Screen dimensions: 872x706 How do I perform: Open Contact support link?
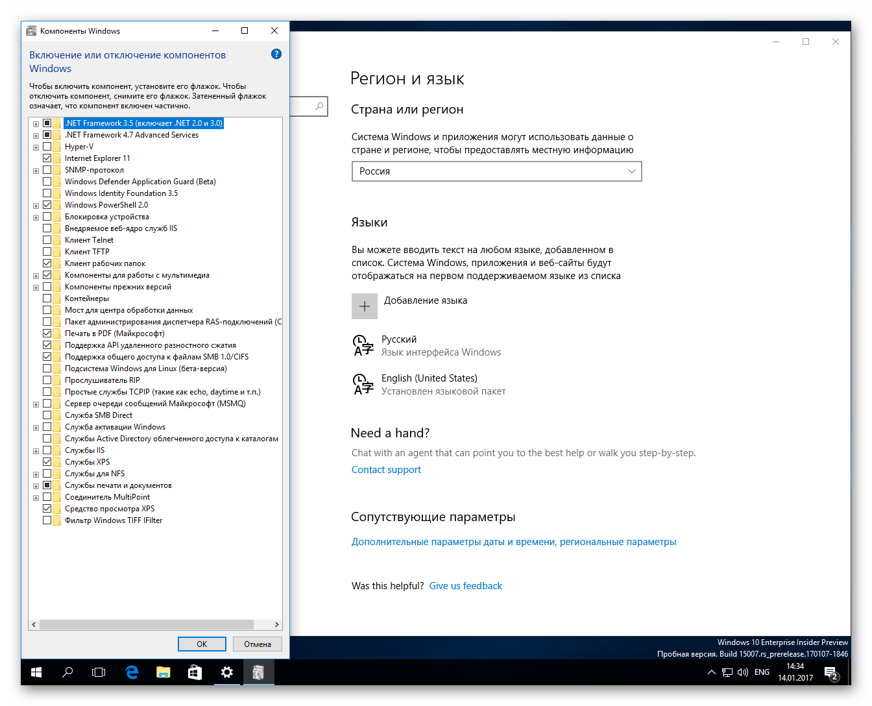(386, 470)
